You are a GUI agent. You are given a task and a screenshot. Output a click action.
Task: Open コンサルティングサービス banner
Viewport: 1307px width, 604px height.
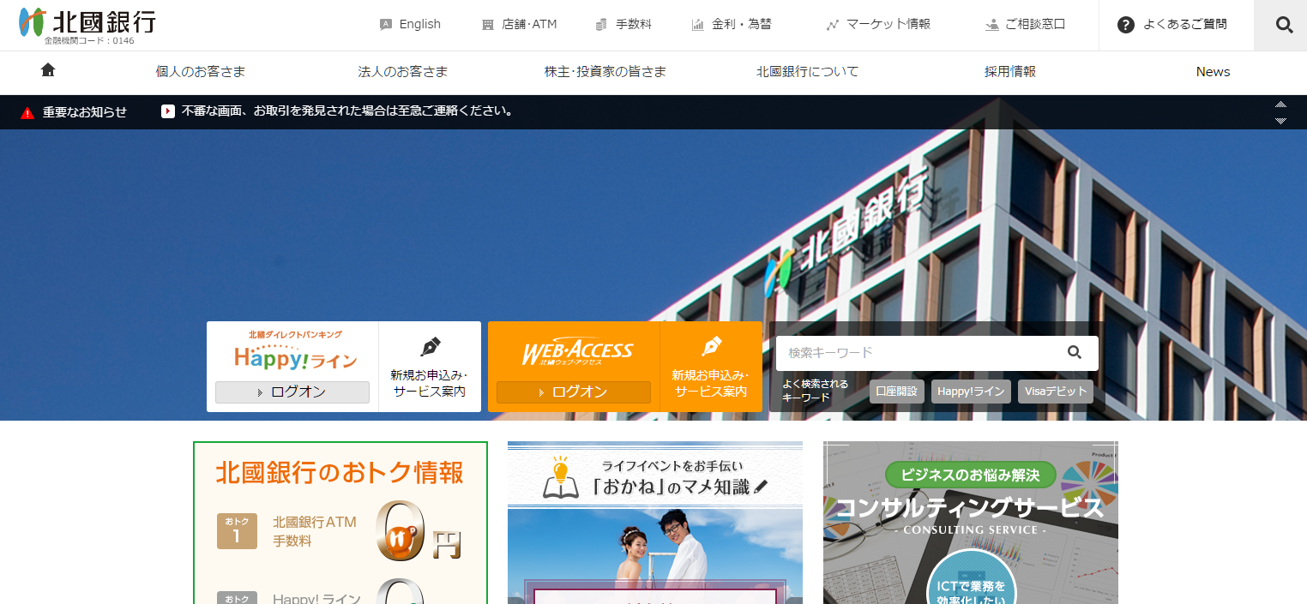tap(971, 523)
